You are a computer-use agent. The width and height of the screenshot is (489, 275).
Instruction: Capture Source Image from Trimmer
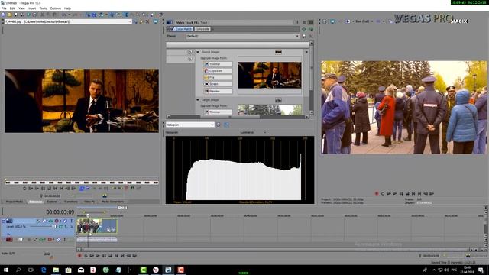point(218,64)
